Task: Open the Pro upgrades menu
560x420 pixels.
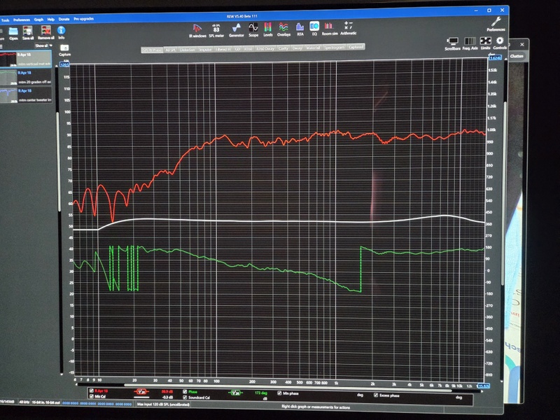Action: coord(83,19)
